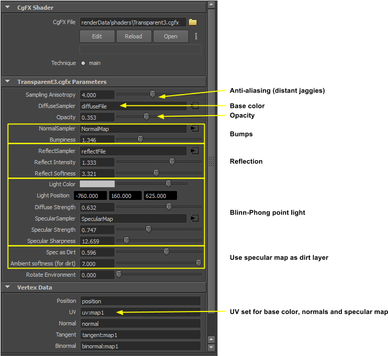Collapse the Transparent3.cgfx Parameters section

7,82
